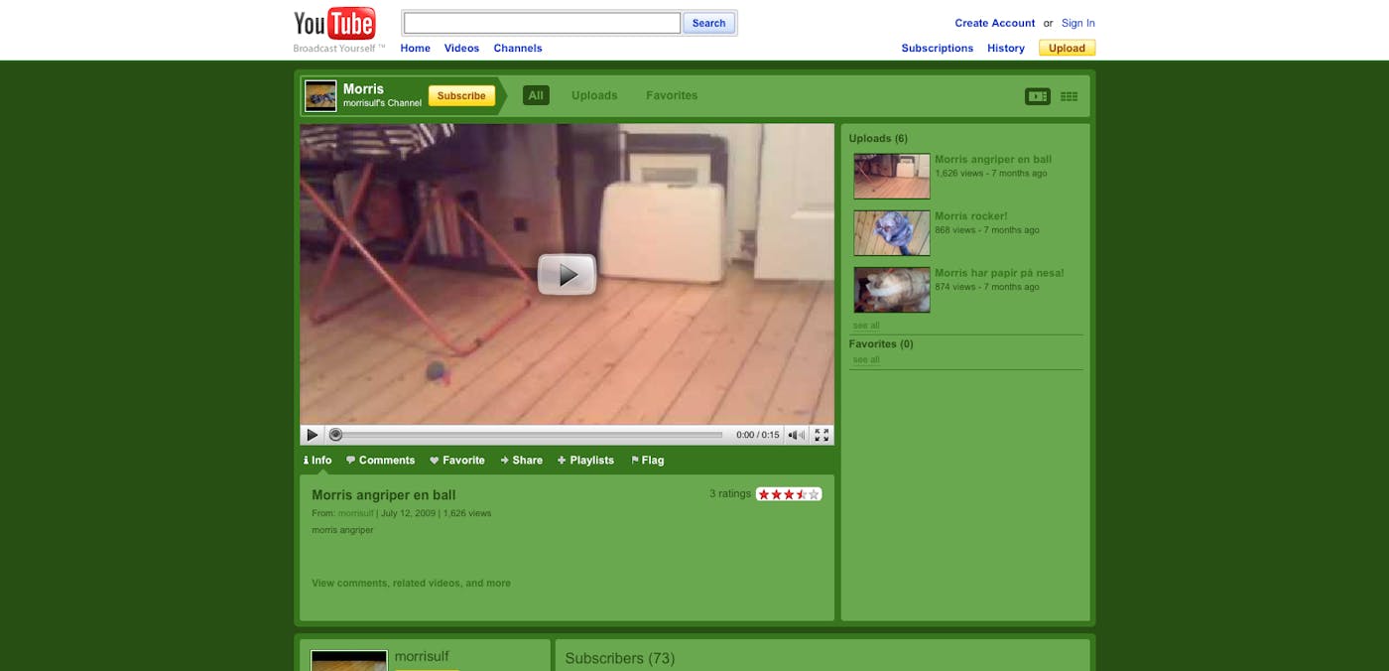Select the Favorites tab in channel bar
The image size is (1389, 671).
click(672, 95)
